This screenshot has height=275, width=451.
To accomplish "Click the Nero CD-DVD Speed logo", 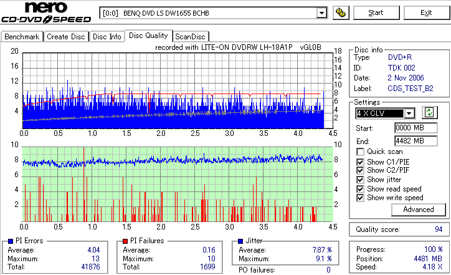I will [x=46, y=12].
